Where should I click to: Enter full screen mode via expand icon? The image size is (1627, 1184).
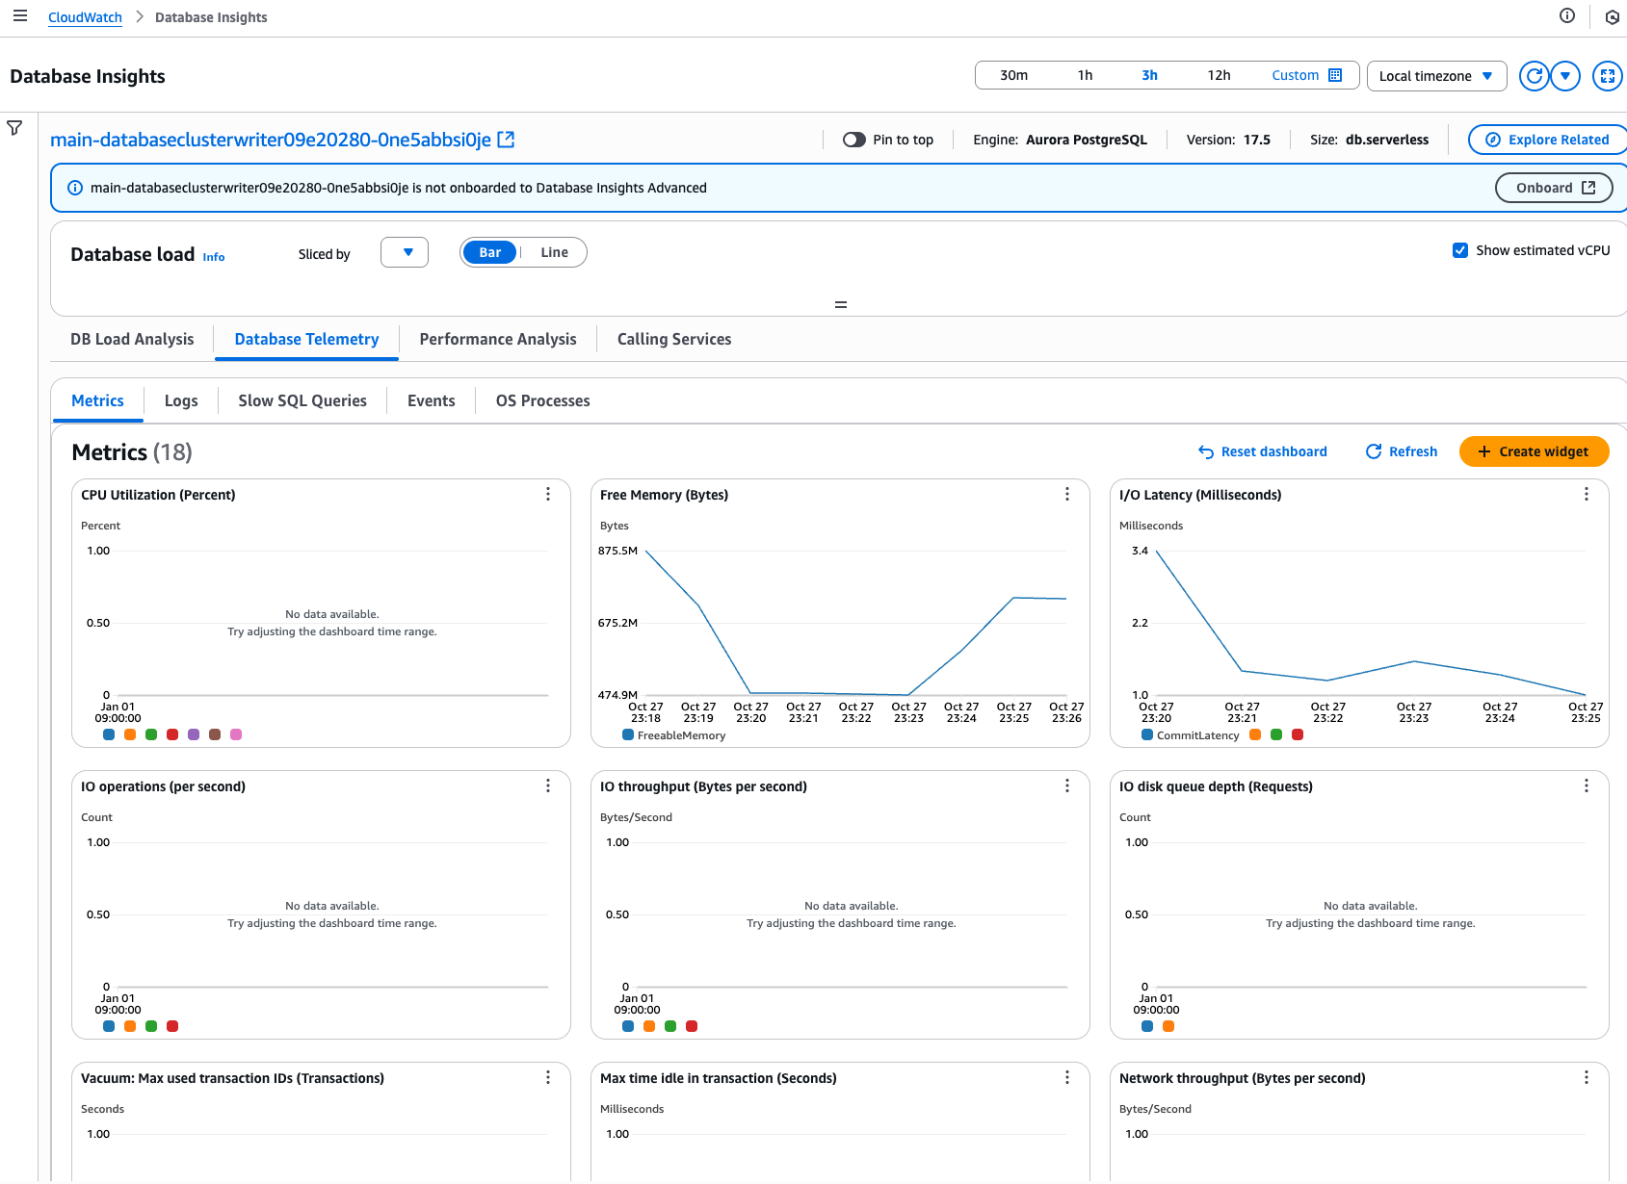[1607, 76]
